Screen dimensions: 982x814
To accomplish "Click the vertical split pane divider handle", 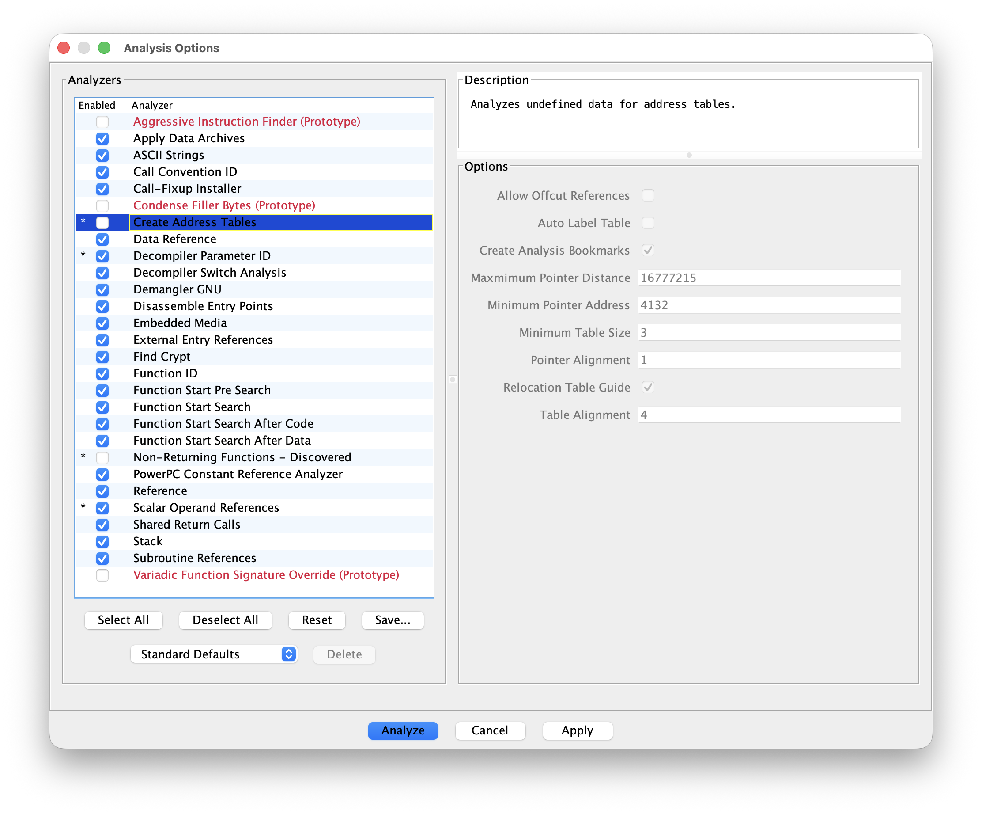I will pos(452,380).
